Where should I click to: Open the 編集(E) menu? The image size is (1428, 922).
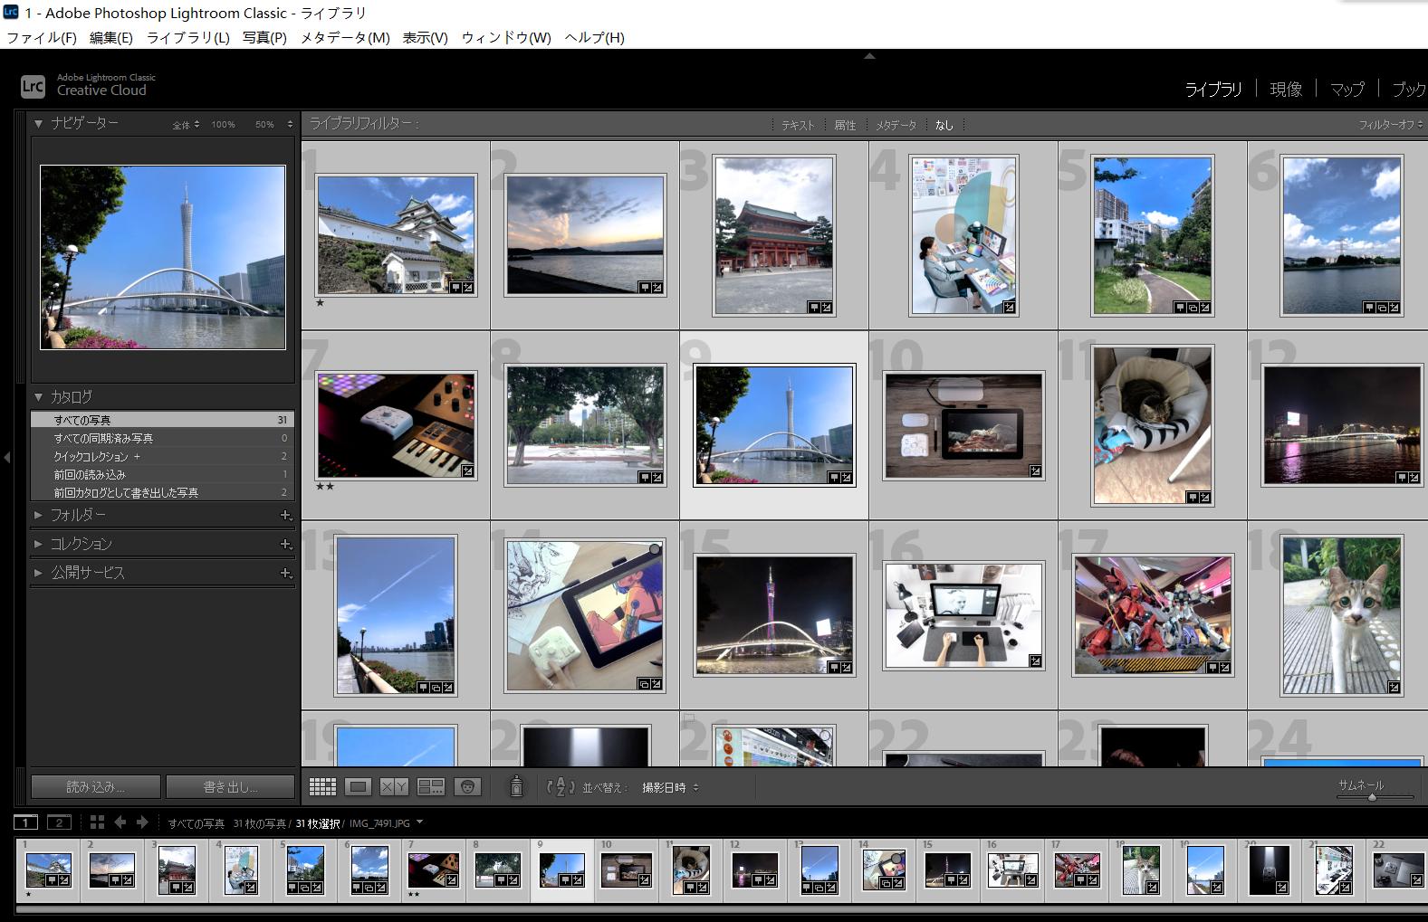click(x=111, y=37)
